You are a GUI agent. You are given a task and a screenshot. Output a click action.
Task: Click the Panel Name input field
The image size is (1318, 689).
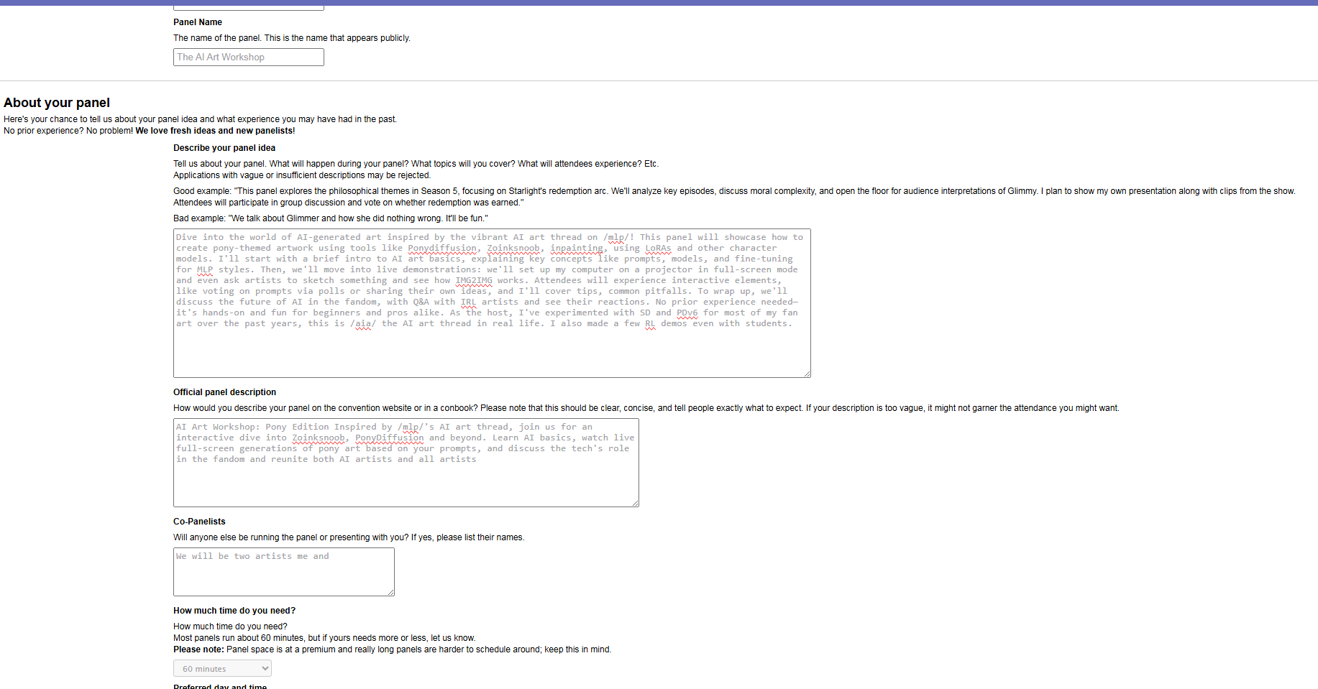249,57
